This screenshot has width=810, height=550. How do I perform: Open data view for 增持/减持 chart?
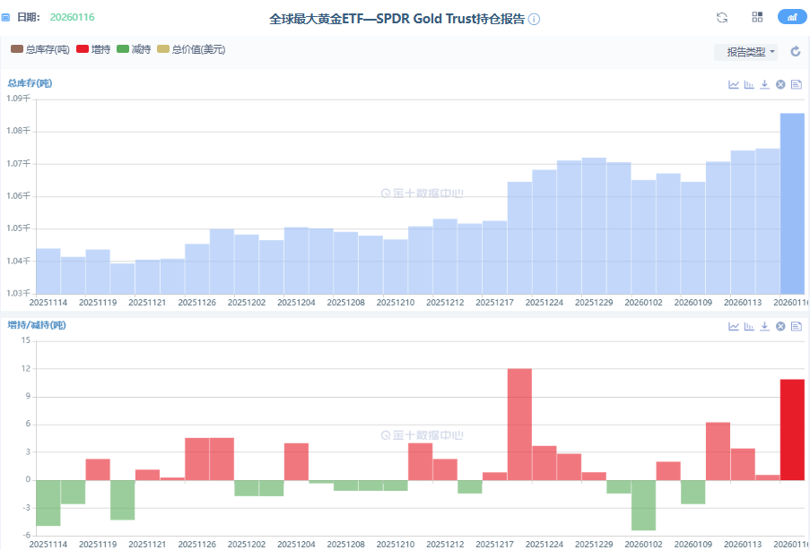click(x=796, y=326)
